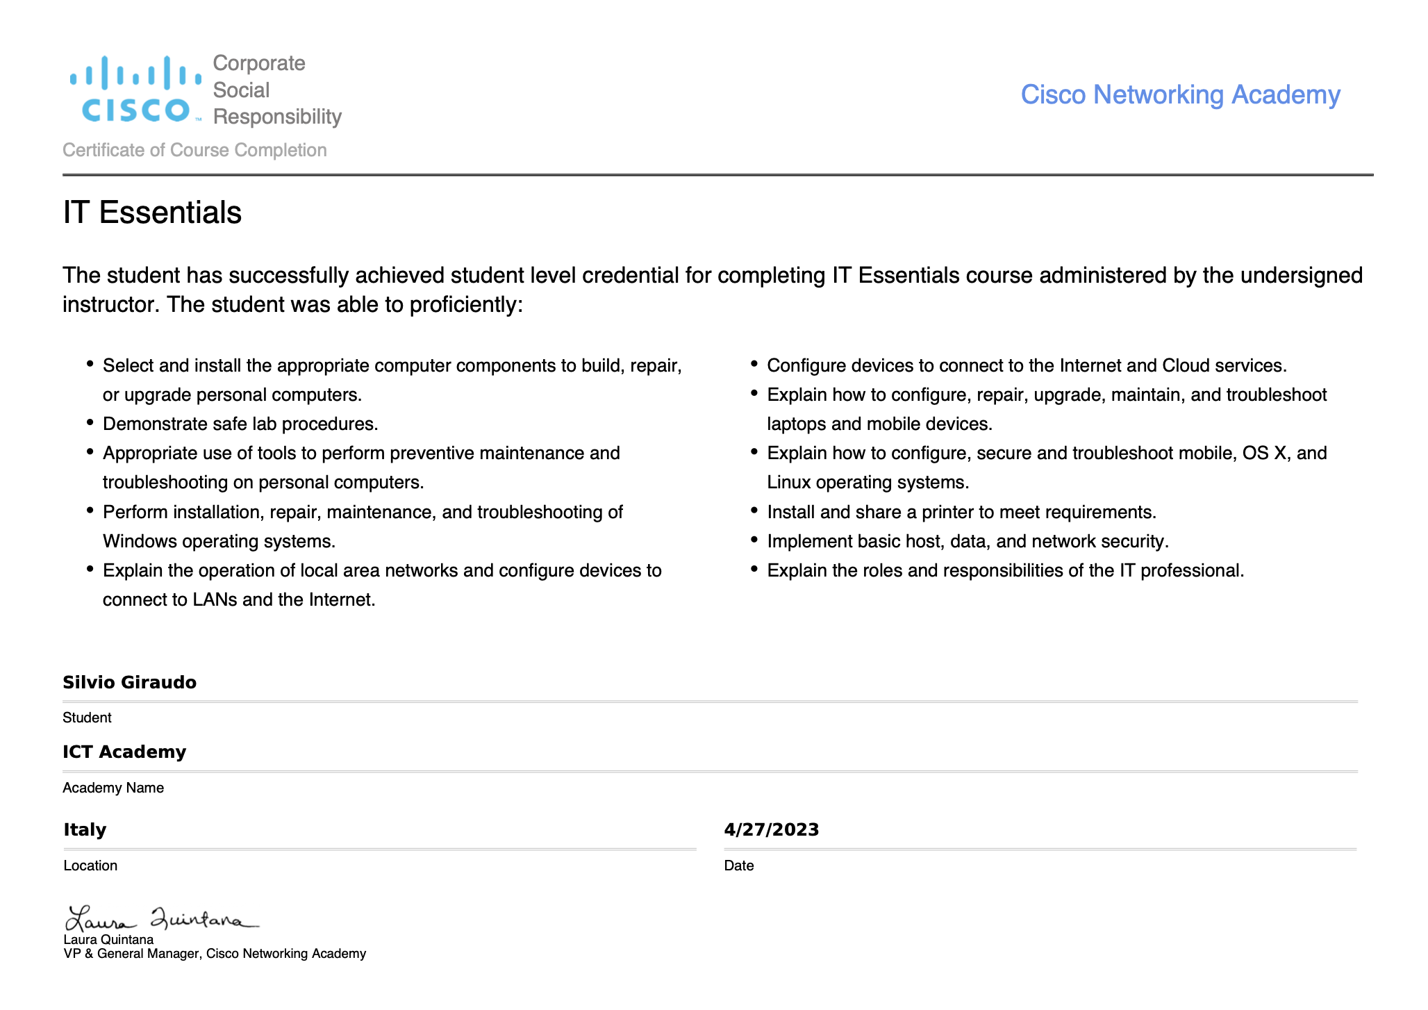Click the Date label
Screen dimensions: 1428x1010
[739, 866]
